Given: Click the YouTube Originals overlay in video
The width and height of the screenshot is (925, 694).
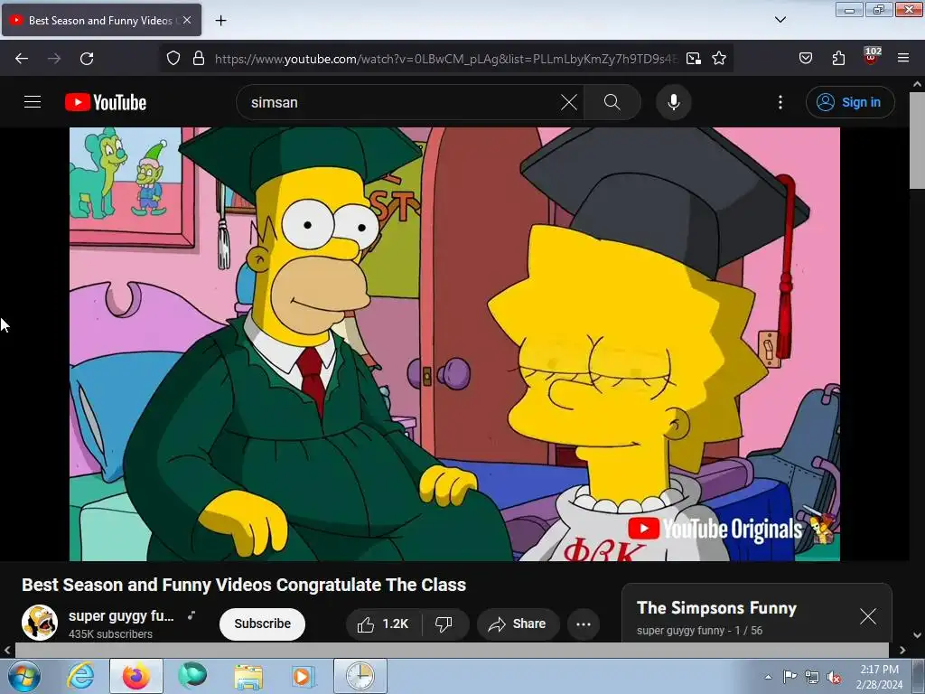Looking at the screenshot, I should tap(715, 529).
